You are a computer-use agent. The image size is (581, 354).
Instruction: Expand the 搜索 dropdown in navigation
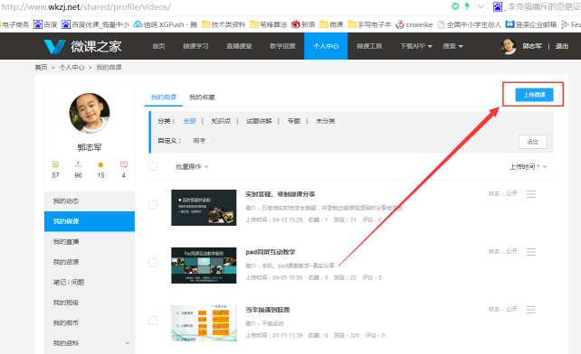pyautogui.click(x=452, y=46)
